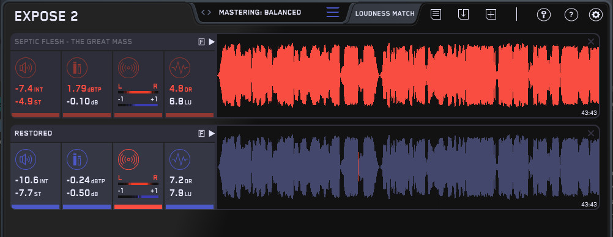Click the export download icon in top toolbar
Screen dimensions: 613x237
click(463, 15)
